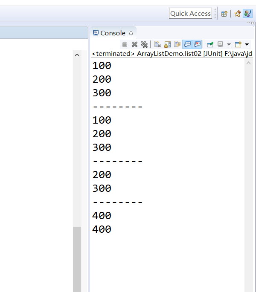The height and width of the screenshot is (292, 256).
Task: Close the Console view tab
Action: pos(131,33)
